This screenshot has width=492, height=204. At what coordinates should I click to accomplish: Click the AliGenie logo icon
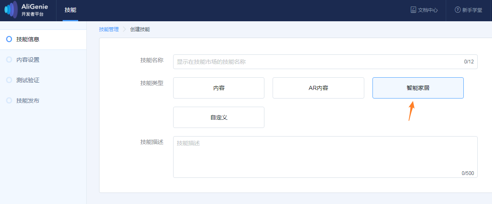pos(11,10)
